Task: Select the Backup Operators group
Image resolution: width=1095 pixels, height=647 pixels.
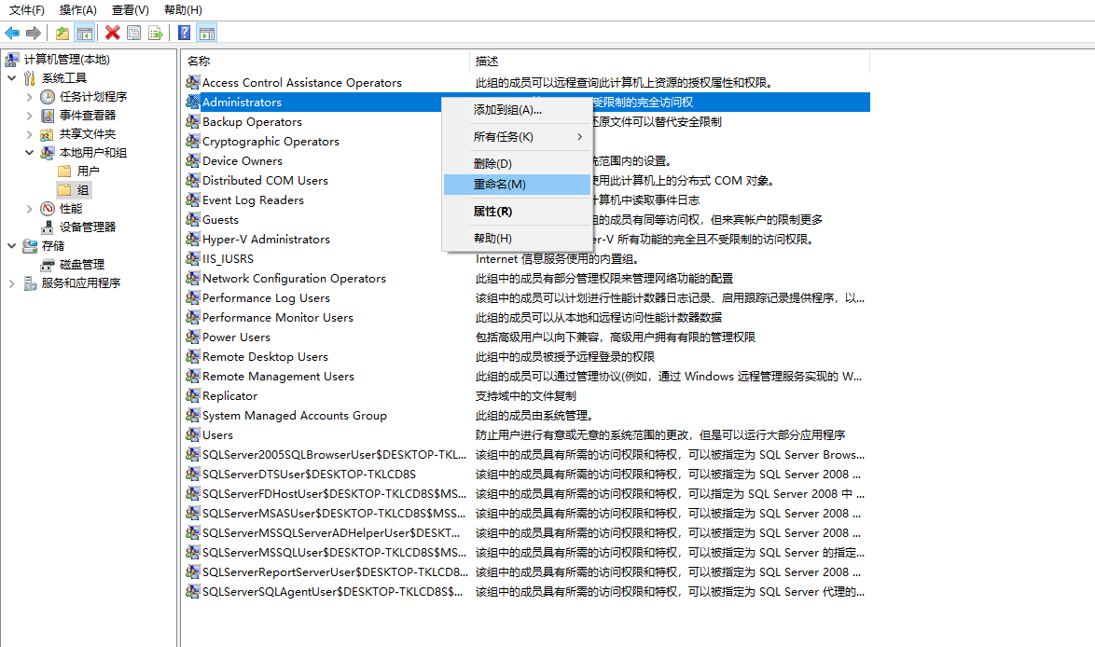Action: tap(252, 121)
